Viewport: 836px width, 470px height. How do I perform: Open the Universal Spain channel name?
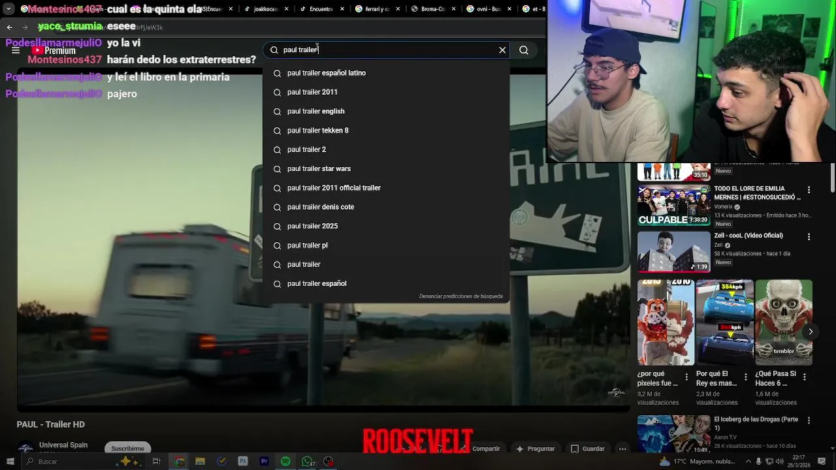pyautogui.click(x=63, y=445)
